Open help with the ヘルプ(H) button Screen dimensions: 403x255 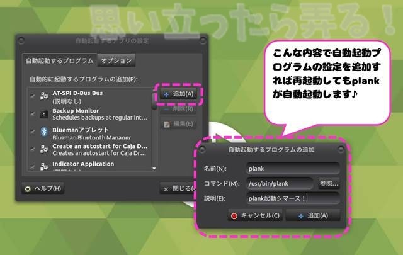[43, 189]
